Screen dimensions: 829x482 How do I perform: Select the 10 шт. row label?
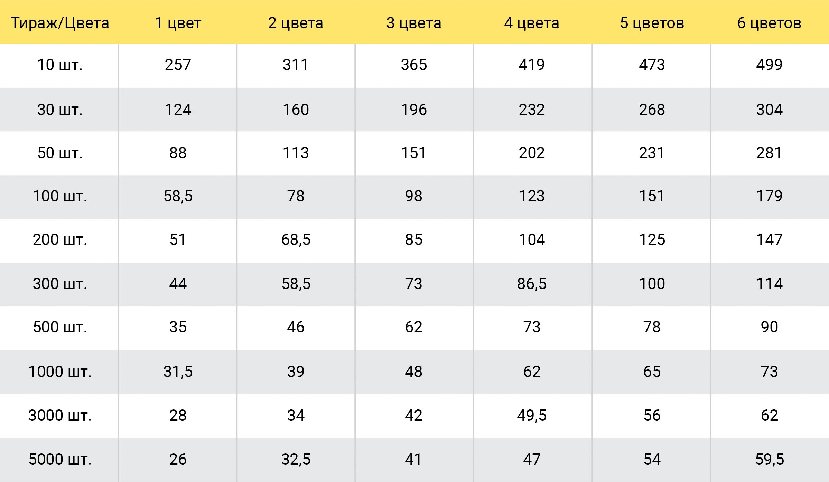pos(60,65)
